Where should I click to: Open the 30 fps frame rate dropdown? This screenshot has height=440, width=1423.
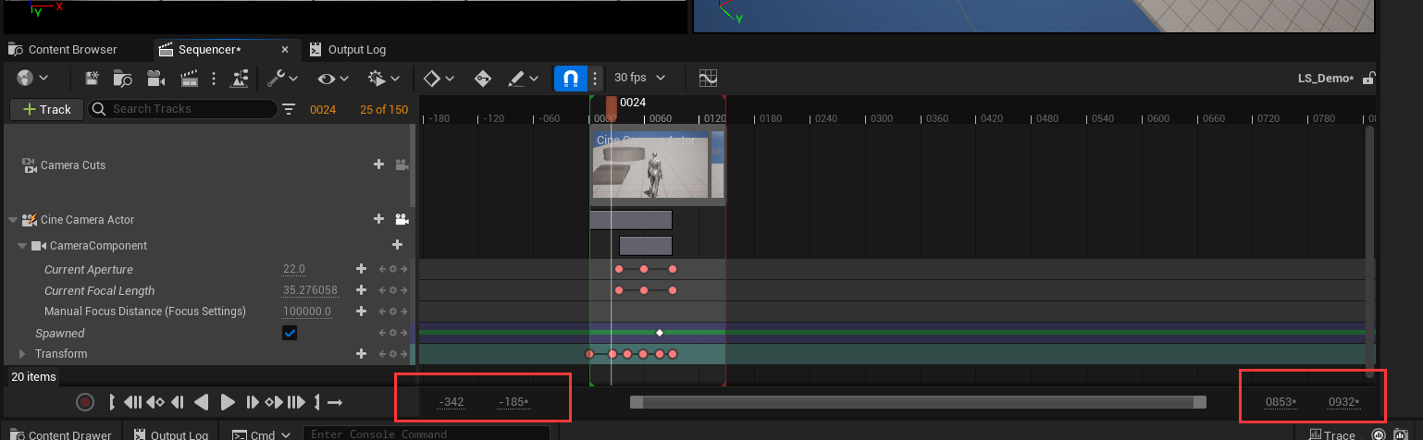[x=642, y=79]
